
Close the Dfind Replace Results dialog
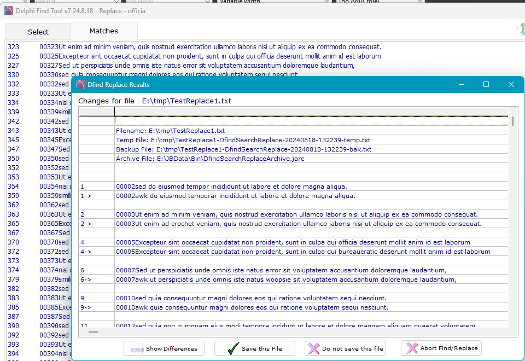(511, 84)
